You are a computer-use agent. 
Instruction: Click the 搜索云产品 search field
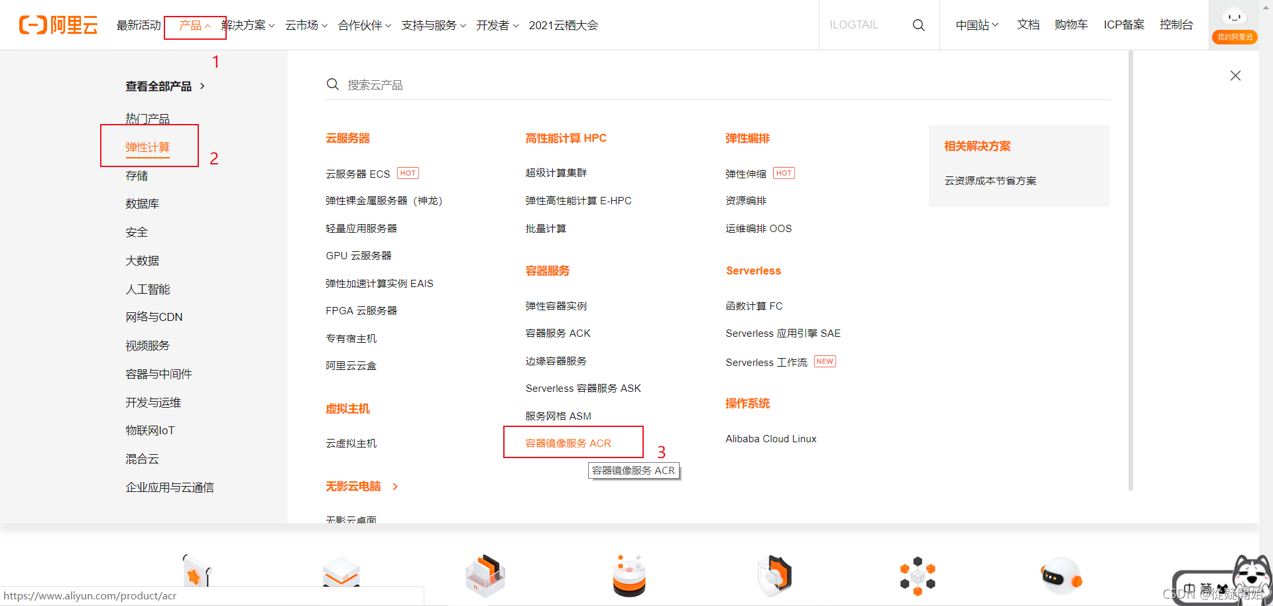click(x=717, y=85)
